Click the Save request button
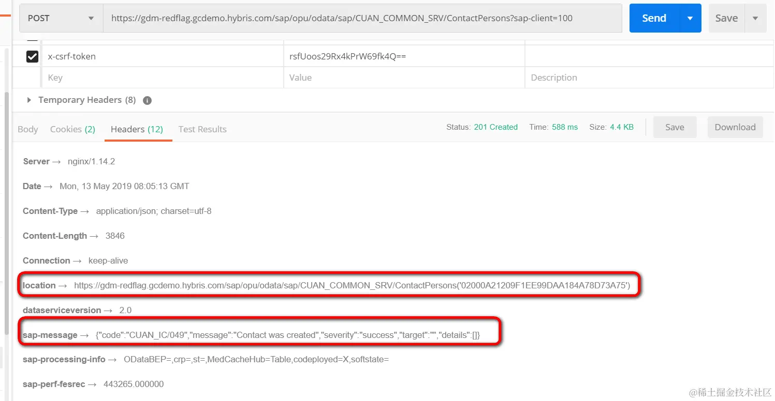 tap(726, 18)
